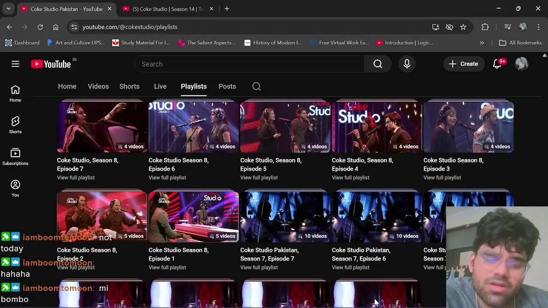Image resolution: width=548 pixels, height=308 pixels.
Task: Open a new browser tab
Action: coord(227,9)
